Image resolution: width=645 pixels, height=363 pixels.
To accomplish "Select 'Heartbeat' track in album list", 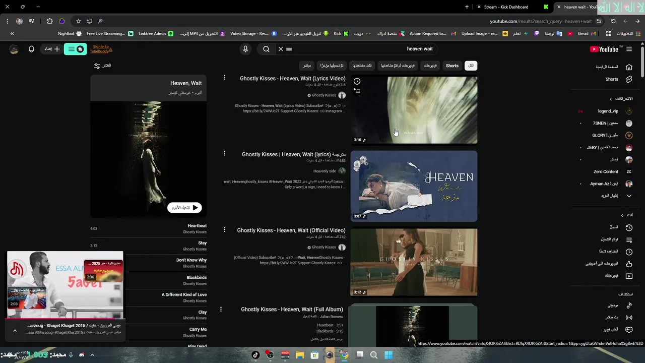I will pyautogui.click(x=148, y=229).
